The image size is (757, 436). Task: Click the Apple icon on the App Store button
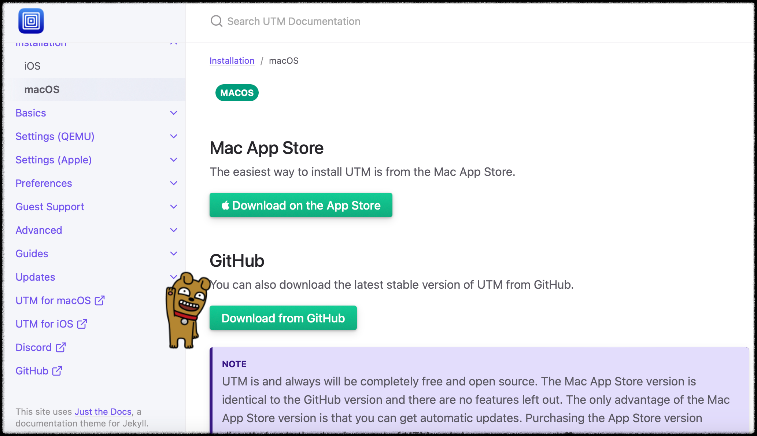[x=225, y=206]
